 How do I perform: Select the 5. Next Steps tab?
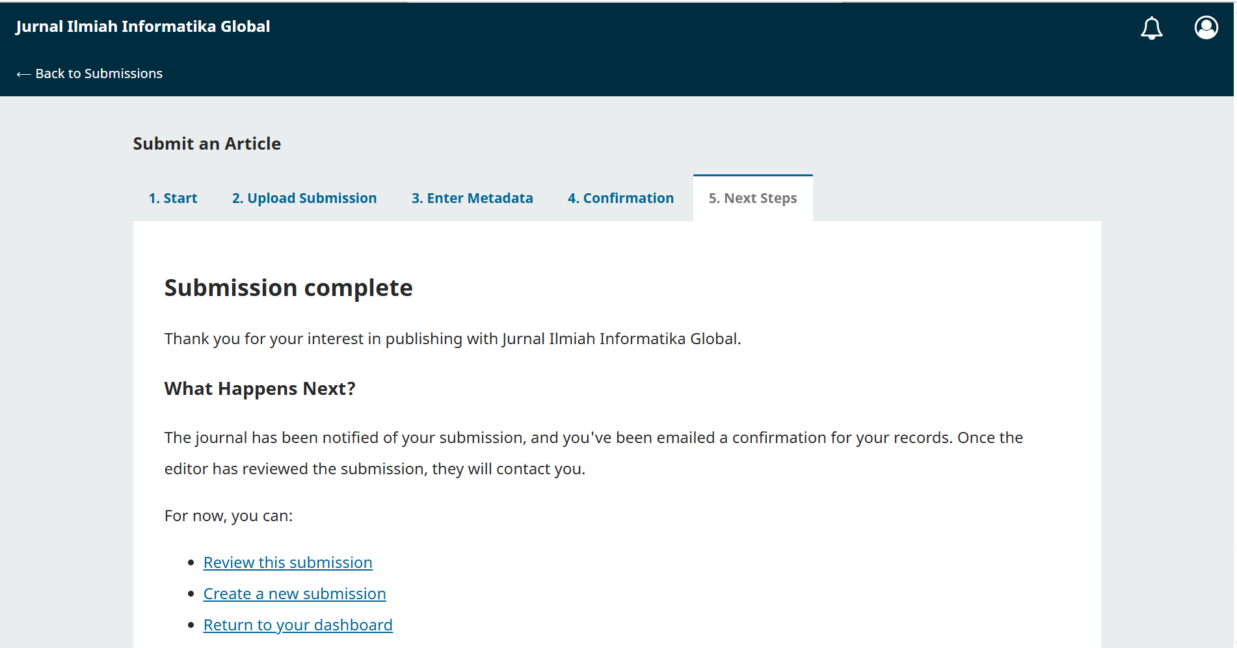coord(752,198)
